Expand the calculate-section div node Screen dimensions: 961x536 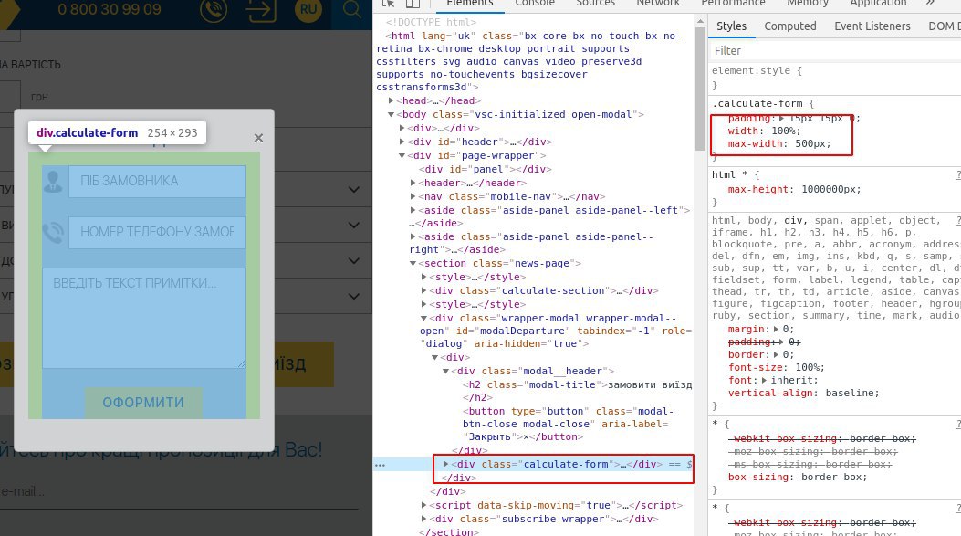424,290
